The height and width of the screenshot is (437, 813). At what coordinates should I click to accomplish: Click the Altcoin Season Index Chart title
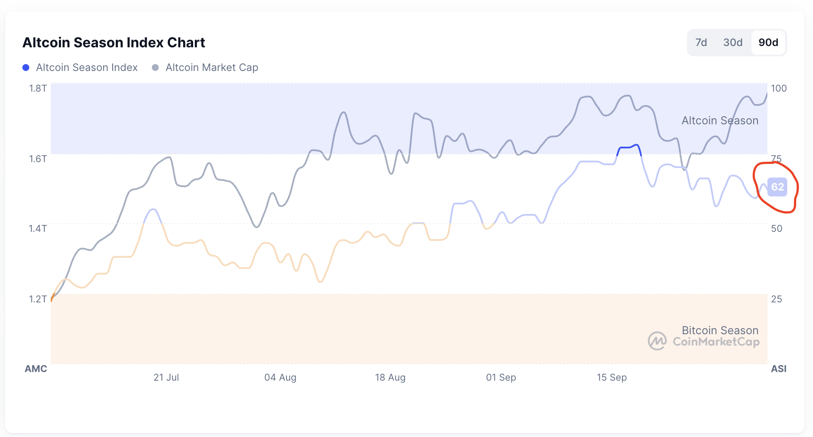(x=114, y=43)
